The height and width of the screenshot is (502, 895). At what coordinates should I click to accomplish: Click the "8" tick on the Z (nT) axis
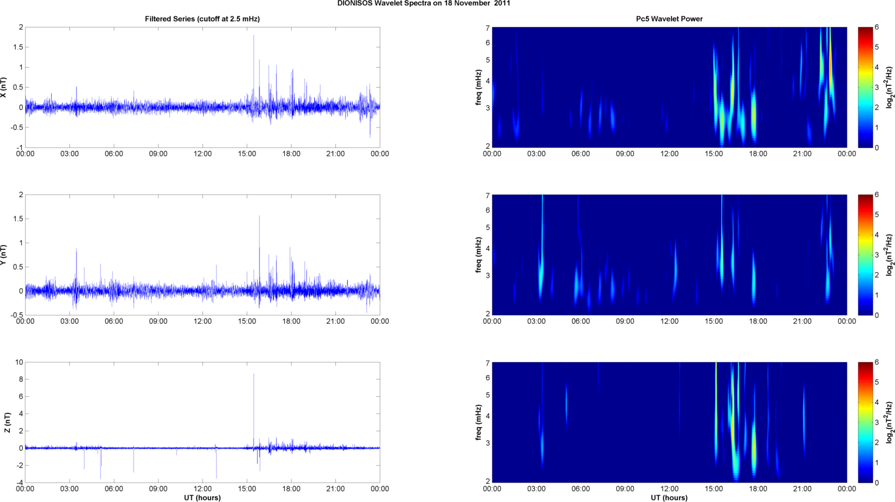click(x=21, y=379)
